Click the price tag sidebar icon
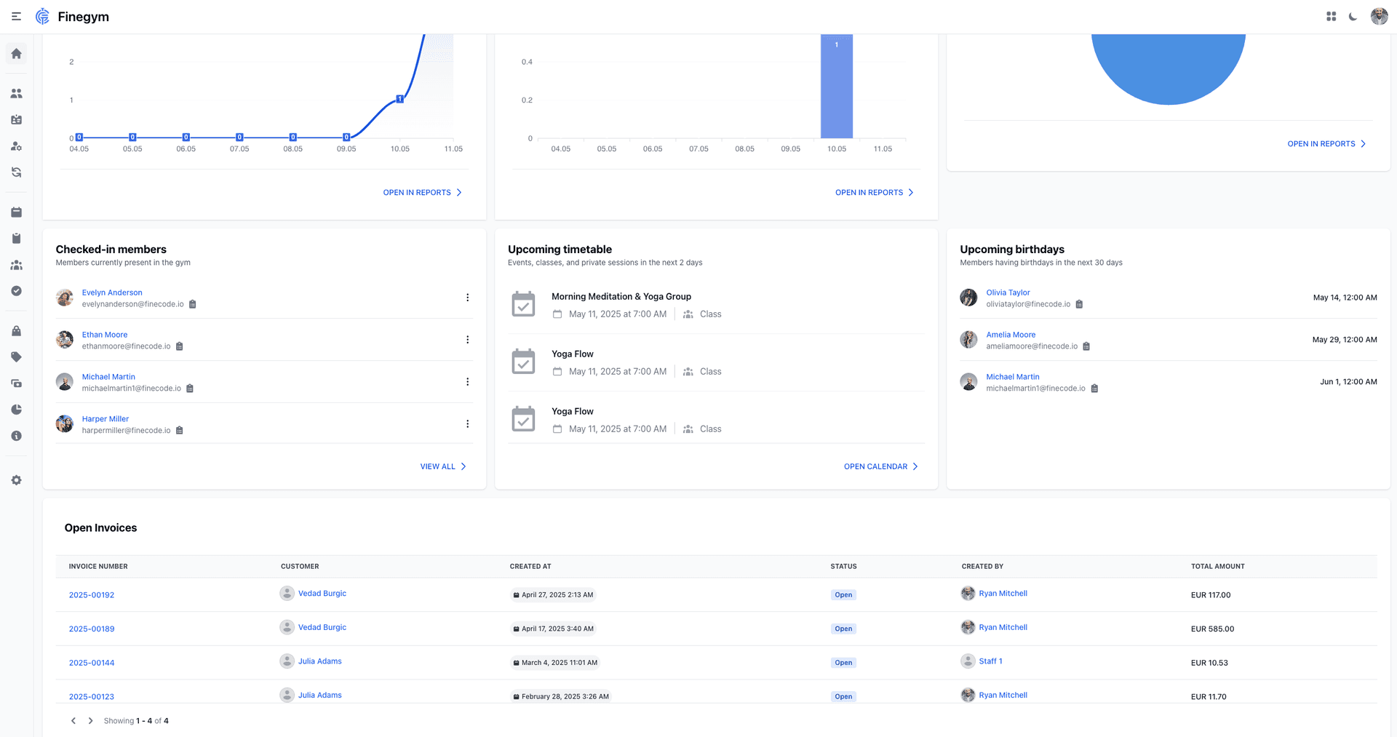 [16, 357]
